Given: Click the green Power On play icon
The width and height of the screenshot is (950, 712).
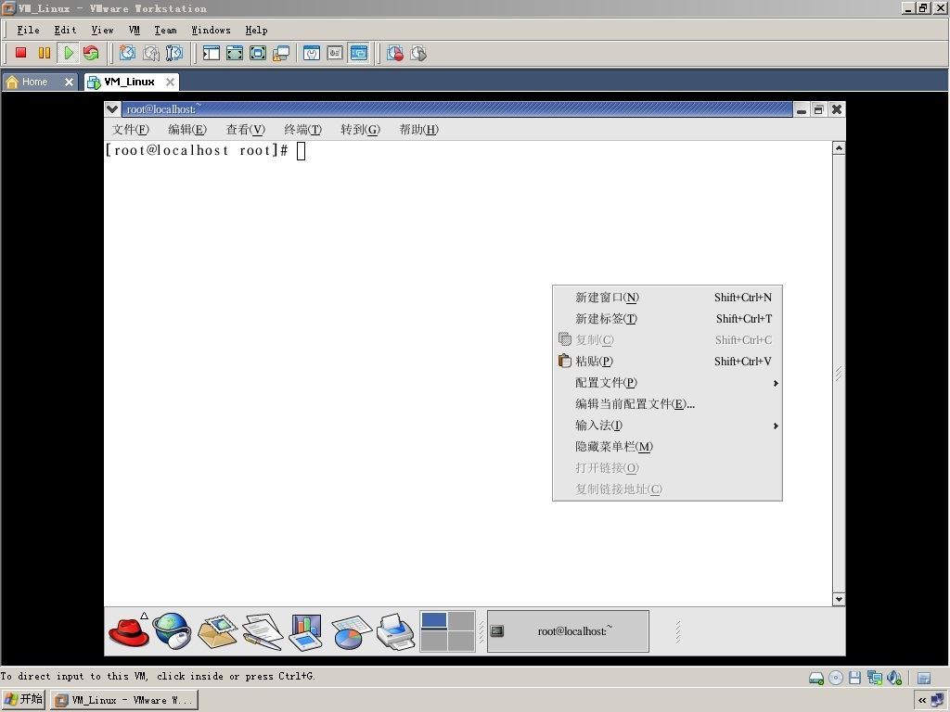Looking at the screenshot, I should tap(68, 53).
